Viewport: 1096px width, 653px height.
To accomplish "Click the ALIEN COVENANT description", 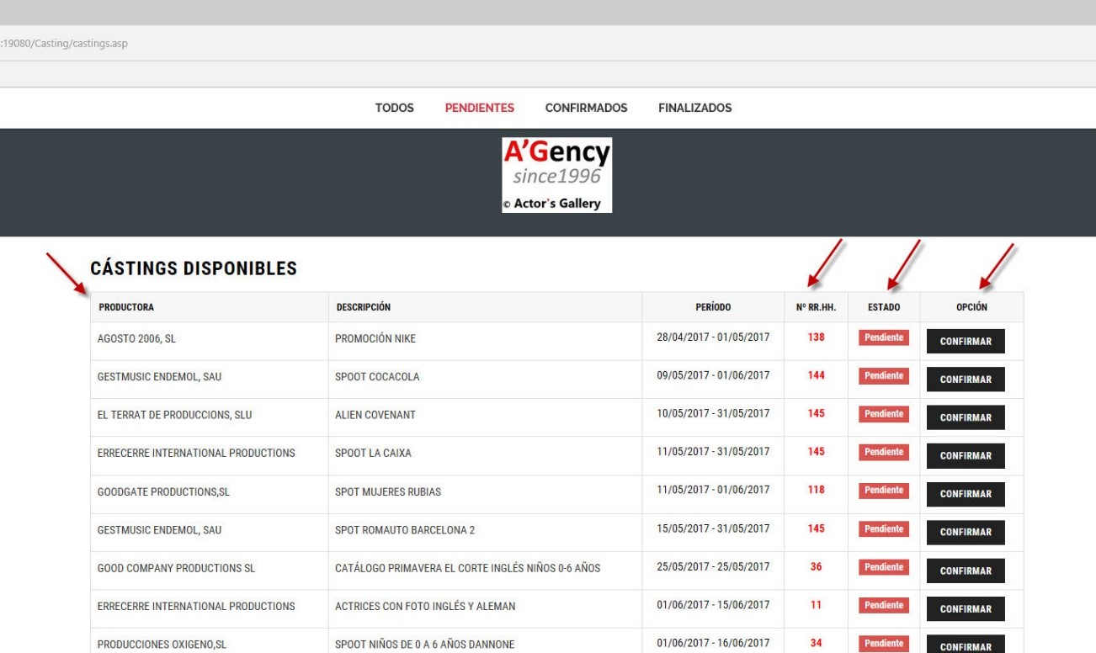I will (x=376, y=415).
